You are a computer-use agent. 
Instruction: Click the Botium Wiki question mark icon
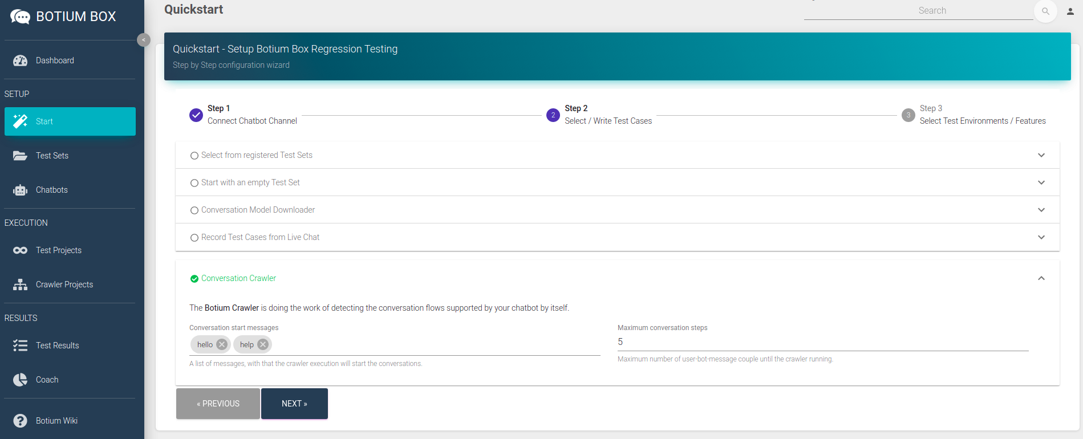point(21,421)
